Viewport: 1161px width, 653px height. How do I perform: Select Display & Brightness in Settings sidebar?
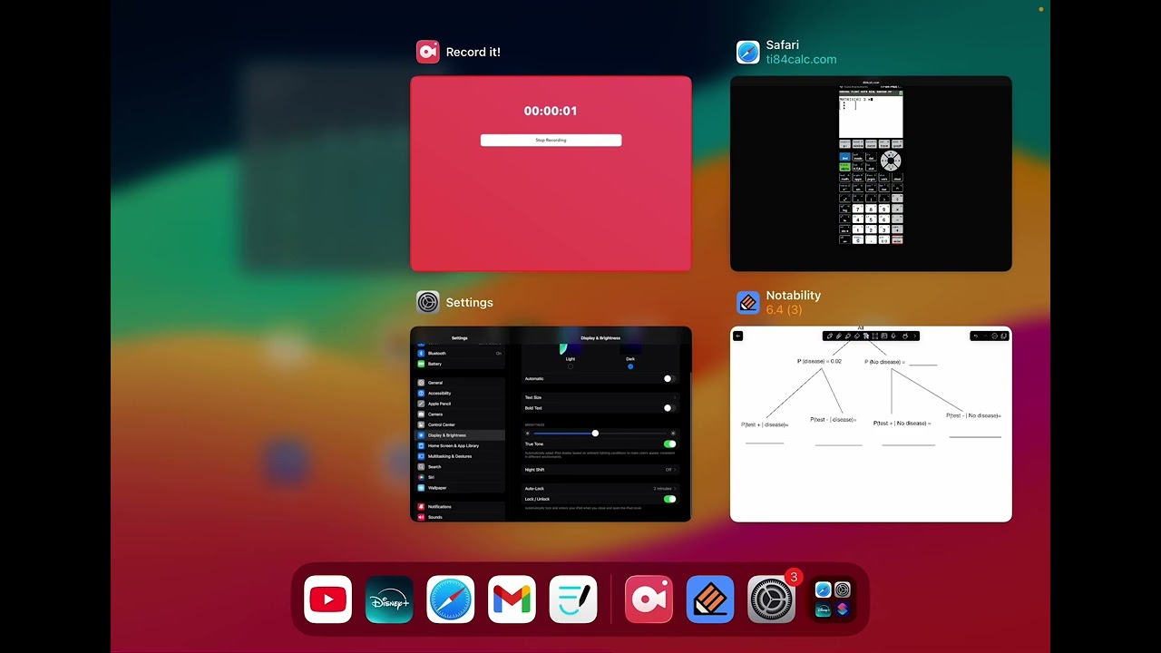(x=460, y=435)
